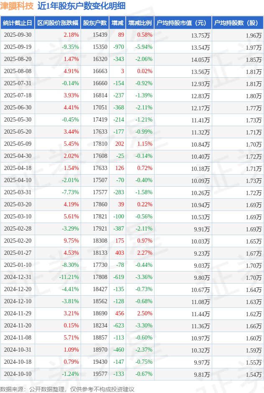Select the 2025-09-30 date cell
264x393 pixels.
coord(18,35)
